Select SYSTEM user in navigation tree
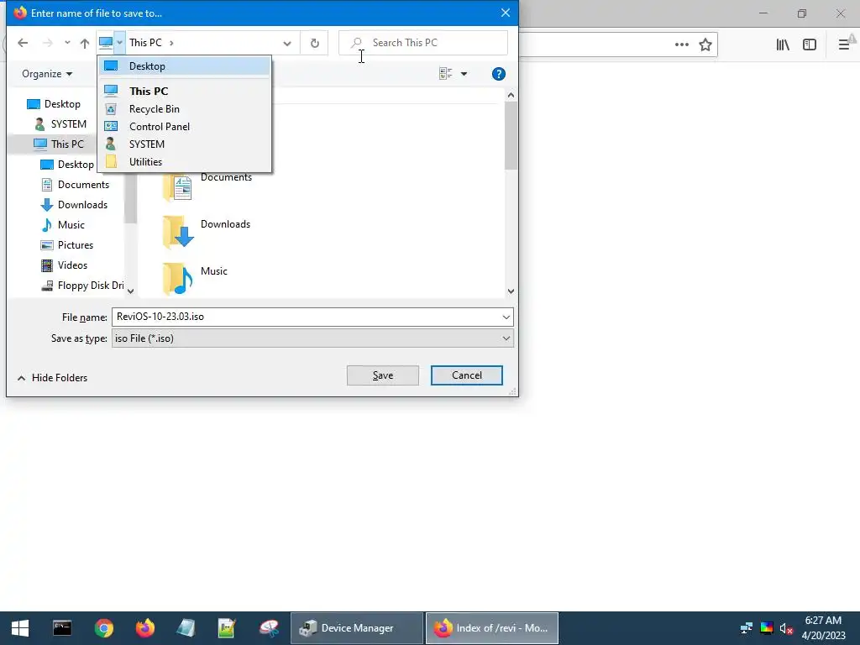 click(60, 124)
